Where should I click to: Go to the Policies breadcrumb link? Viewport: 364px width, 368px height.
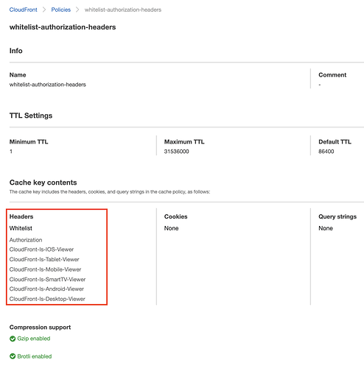(61, 10)
